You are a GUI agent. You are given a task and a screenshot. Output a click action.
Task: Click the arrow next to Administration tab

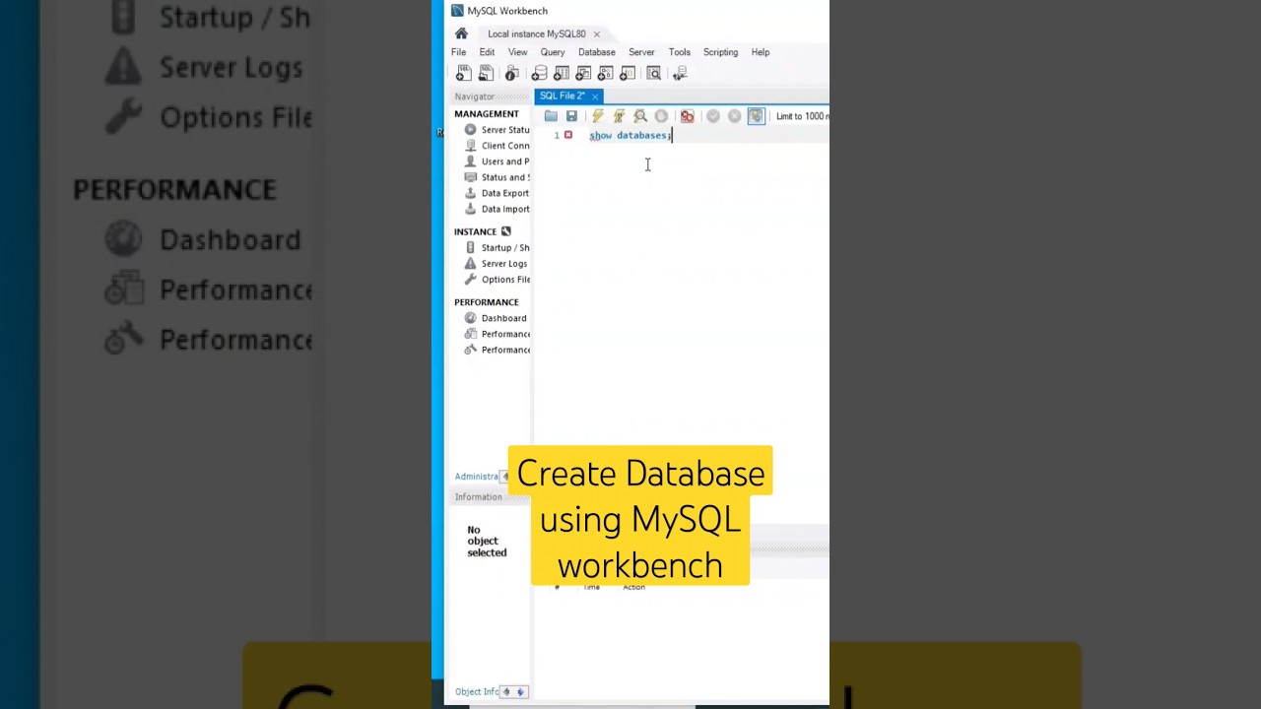click(x=505, y=477)
